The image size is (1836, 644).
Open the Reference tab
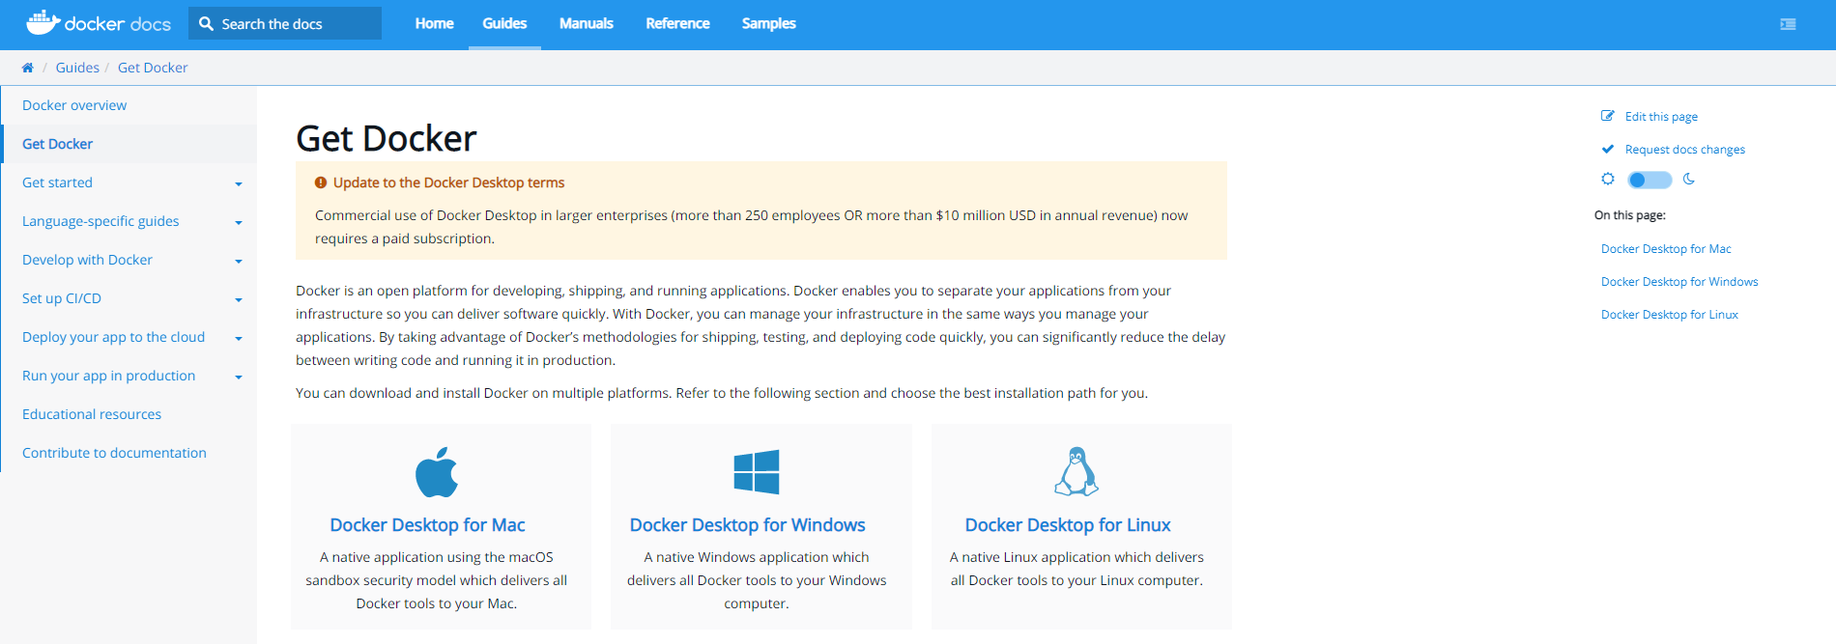pos(677,23)
